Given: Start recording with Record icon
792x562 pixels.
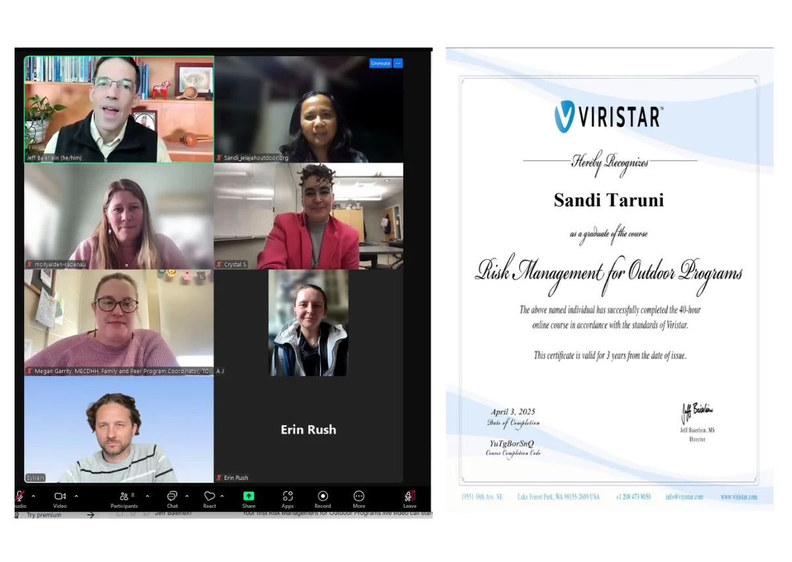Looking at the screenshot, I should (323, 496).
